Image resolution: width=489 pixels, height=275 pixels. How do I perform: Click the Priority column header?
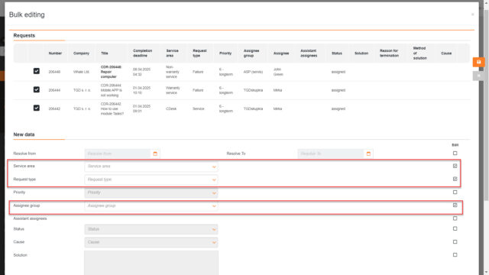coord(225,53)
